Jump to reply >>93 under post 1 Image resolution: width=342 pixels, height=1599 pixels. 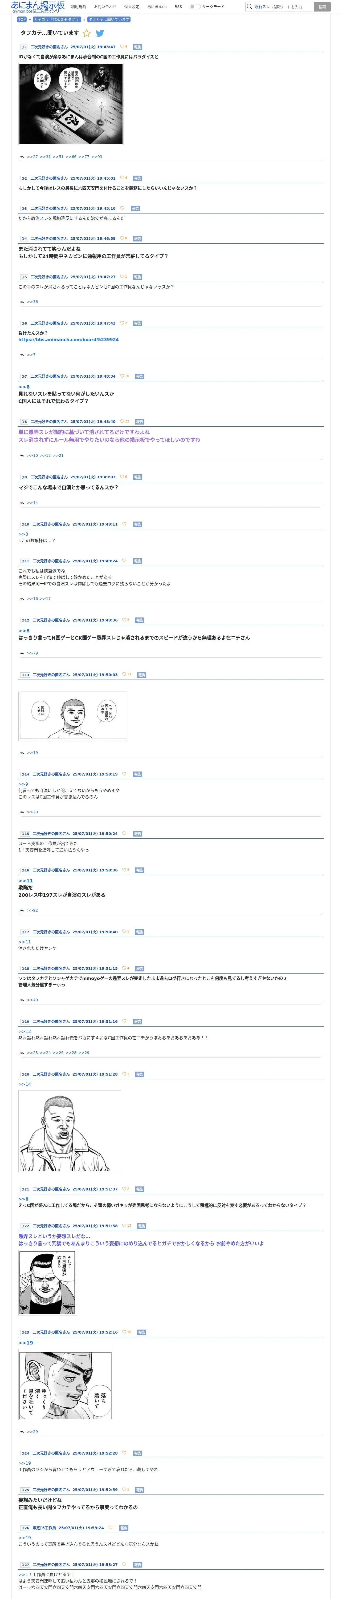pos(97,157)
